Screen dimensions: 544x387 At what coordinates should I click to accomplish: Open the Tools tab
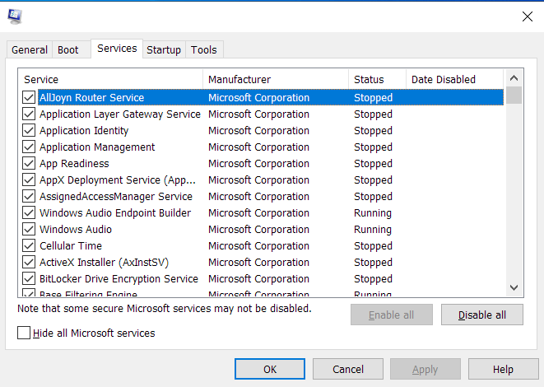[x=204, y=50]
